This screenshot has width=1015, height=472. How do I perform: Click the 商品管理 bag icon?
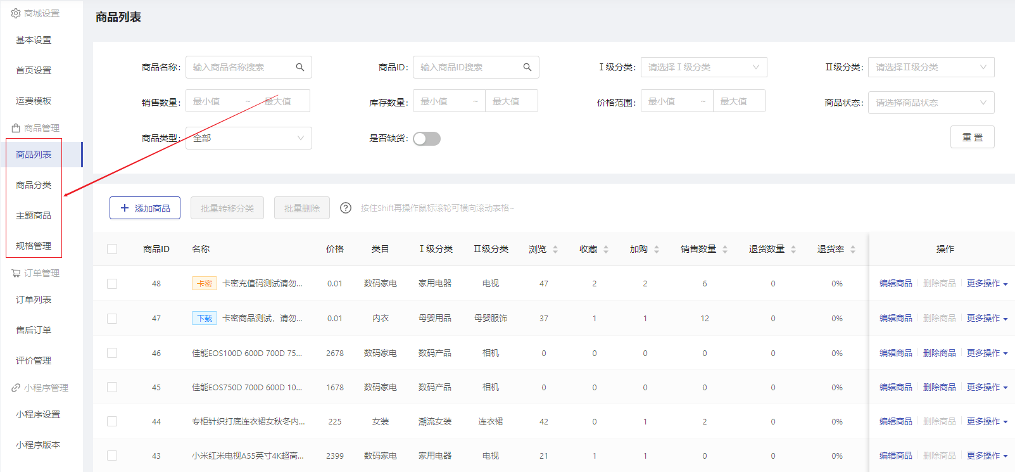(x=16, y=128)
